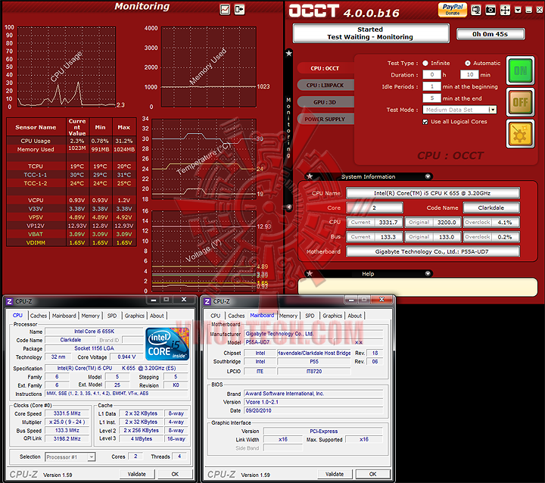Minimize the right CPU-Z window
Image resolution: width=545 pixels, height=483 pixels.
pyautogui.click(x=351, y=300)
